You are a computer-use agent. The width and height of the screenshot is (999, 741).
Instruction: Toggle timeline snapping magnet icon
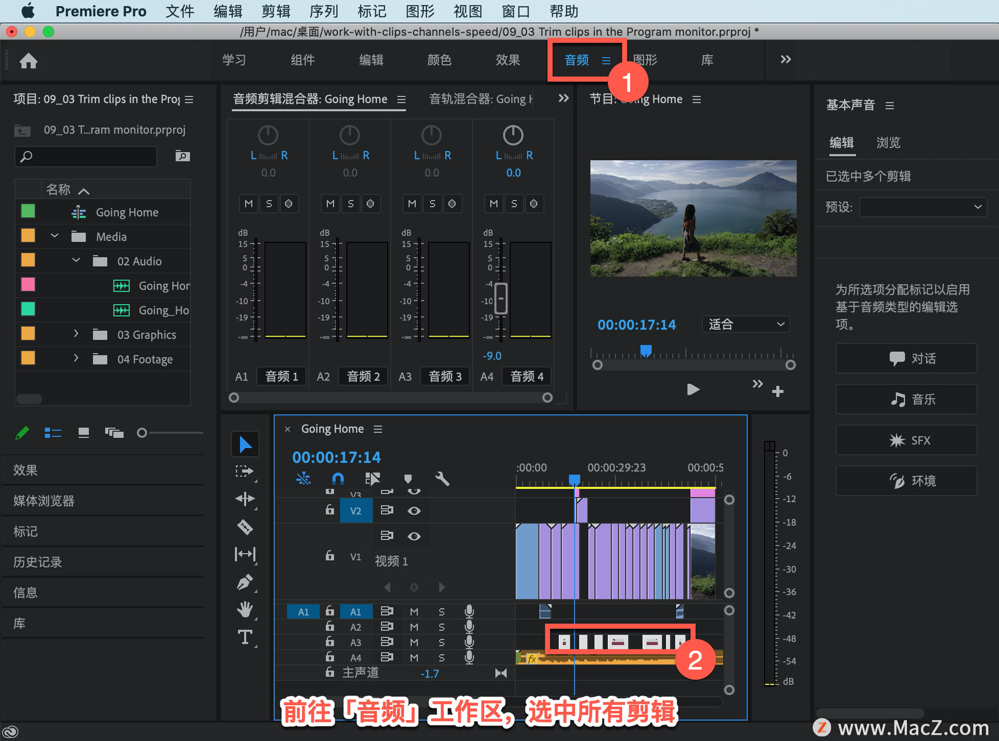pos(338,478)
